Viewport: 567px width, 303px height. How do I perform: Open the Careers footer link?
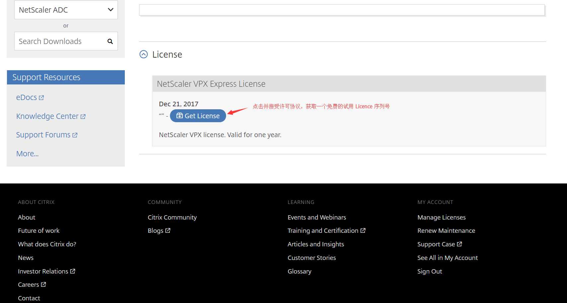coord(29,284)
